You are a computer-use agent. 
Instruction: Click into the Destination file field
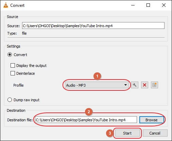[x=86, y=120]
